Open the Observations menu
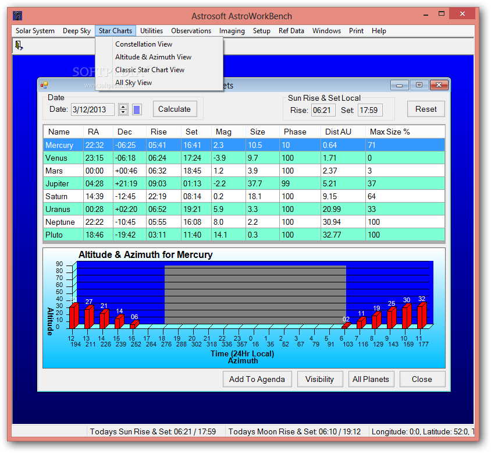The width and height of the screenshot is (491, 453). coord(191,31)
